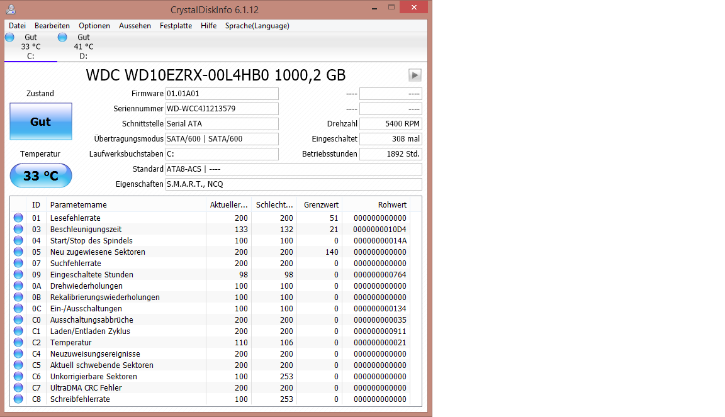Open the Festplatte menu

pos(176,26)
